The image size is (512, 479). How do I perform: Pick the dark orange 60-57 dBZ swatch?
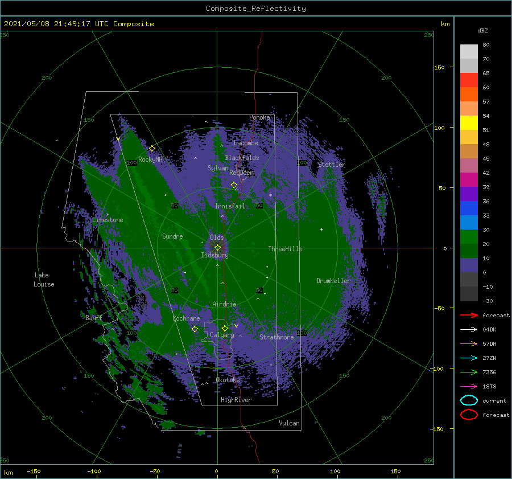click(469, 95)
